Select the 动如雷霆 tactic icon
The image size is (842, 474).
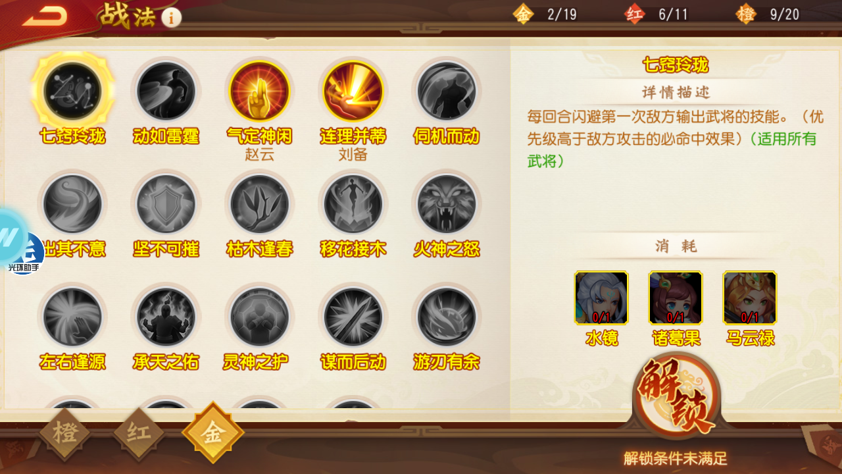coord(166,91)
